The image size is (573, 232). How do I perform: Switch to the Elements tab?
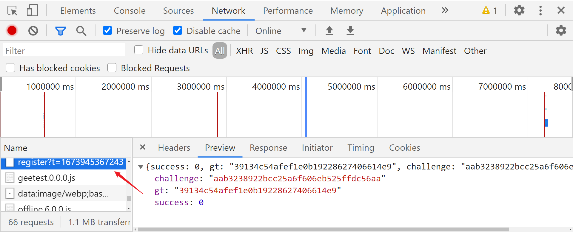click(78, 11)
